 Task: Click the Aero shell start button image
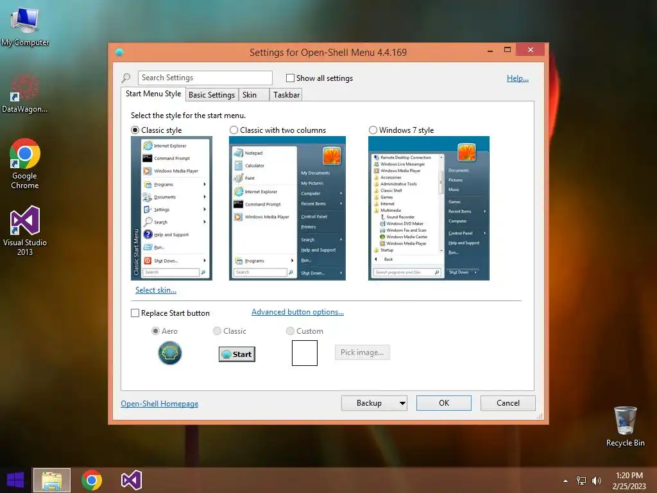pyautogui.click(x=169, y=353)
